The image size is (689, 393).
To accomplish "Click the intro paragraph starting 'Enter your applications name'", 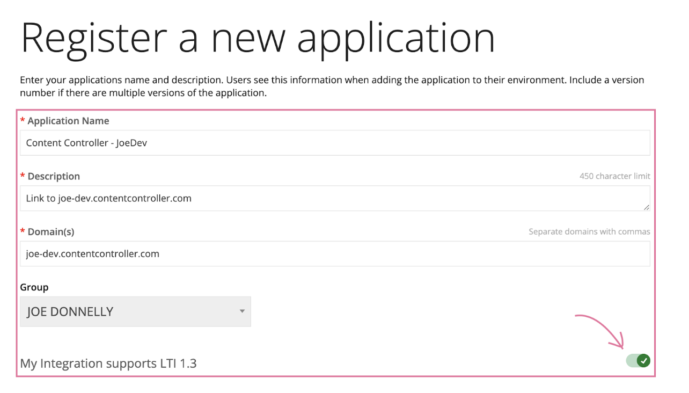I will coord(332,86).
